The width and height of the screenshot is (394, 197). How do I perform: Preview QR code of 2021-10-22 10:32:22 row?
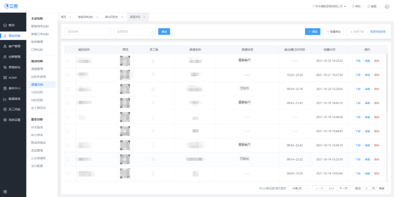coord(125,61)
